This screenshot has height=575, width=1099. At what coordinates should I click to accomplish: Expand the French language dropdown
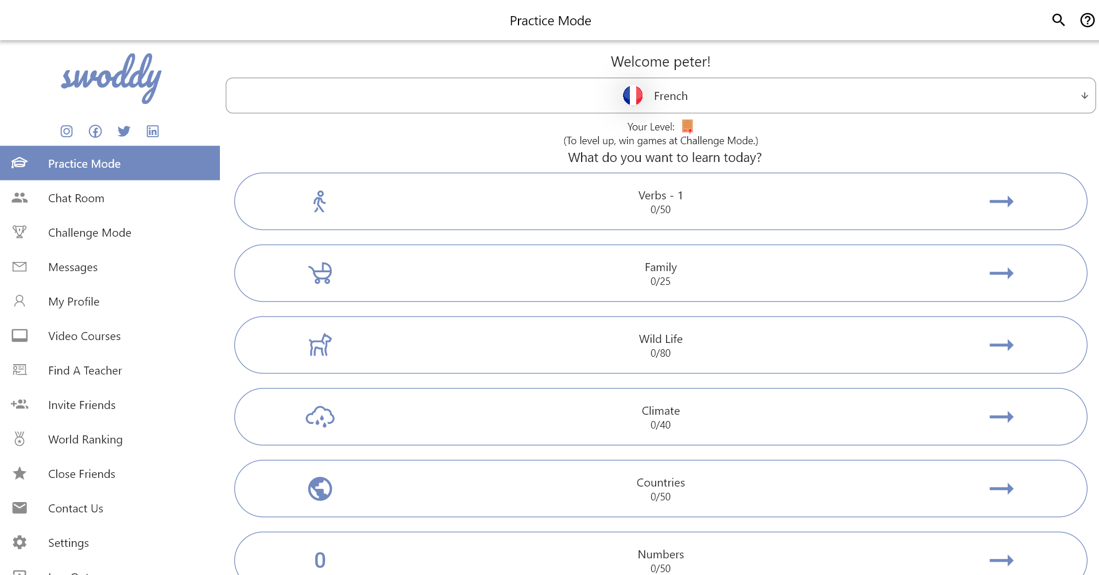pos(660,96)
